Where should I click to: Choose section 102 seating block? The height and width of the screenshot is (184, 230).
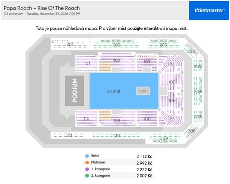(x=117, y=62)
